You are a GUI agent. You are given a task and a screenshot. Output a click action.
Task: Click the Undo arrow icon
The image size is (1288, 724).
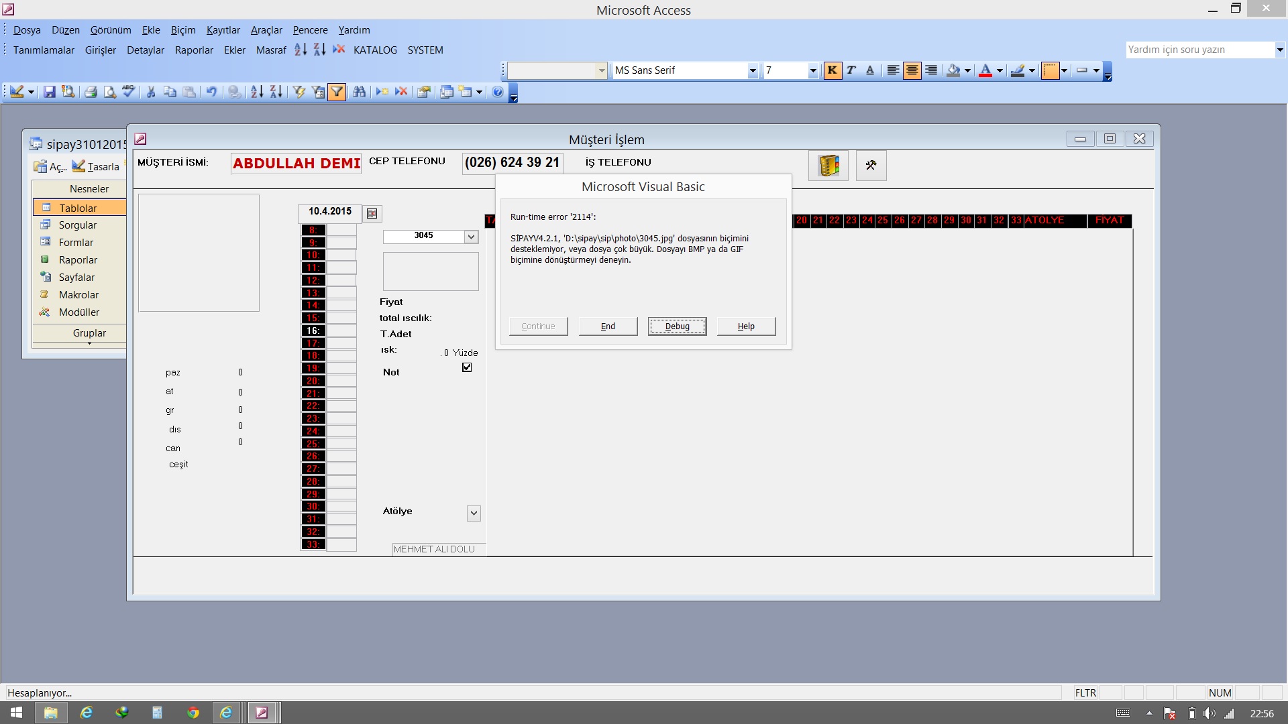[x=211, y=92]
